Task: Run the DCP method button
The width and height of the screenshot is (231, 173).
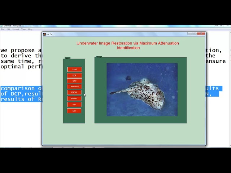Action: (x=74, y=75)
